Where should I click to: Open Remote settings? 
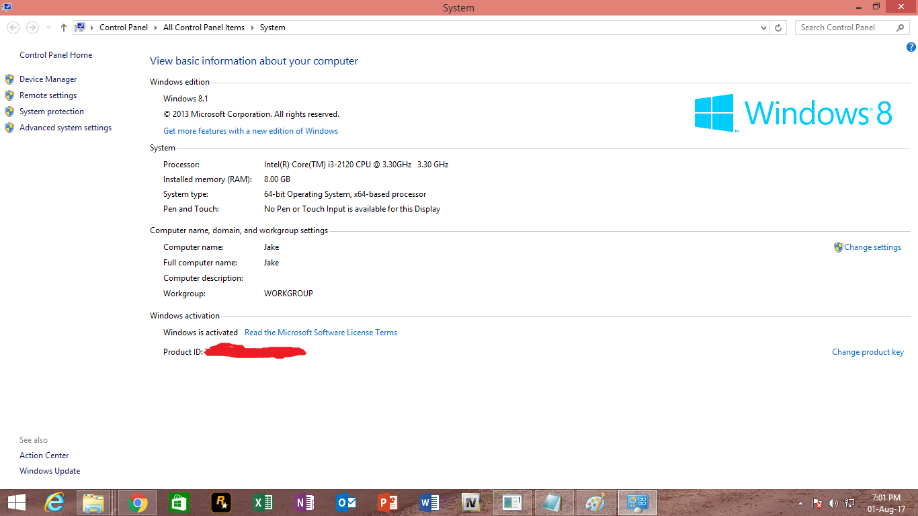[x=48, y=95]
